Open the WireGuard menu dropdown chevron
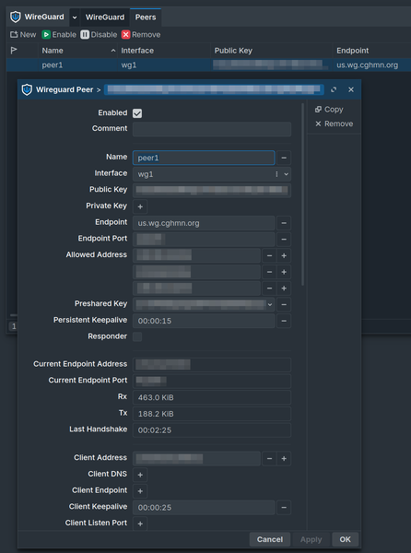The height and width of the screenshot is (553, 411). [x=75, y=18]
